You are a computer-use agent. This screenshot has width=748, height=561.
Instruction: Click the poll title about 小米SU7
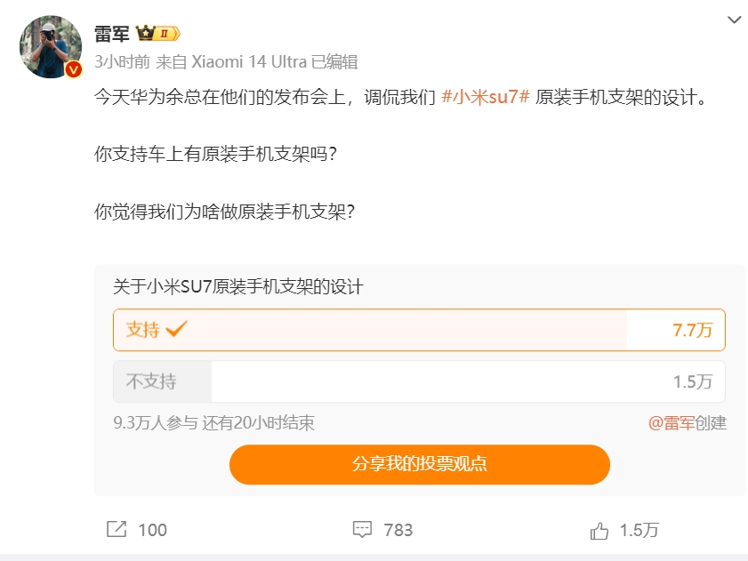[238, 286]
